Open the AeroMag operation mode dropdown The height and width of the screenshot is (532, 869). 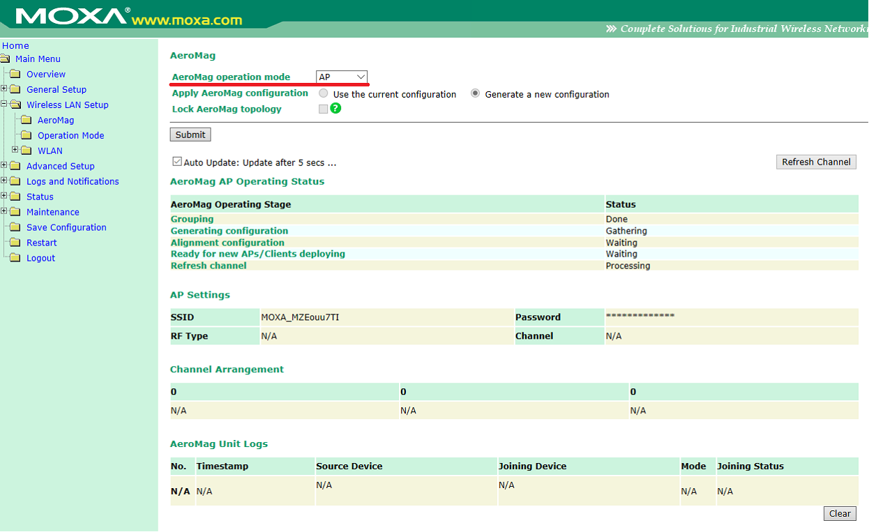pyautogui.click(x=342, y=77)
